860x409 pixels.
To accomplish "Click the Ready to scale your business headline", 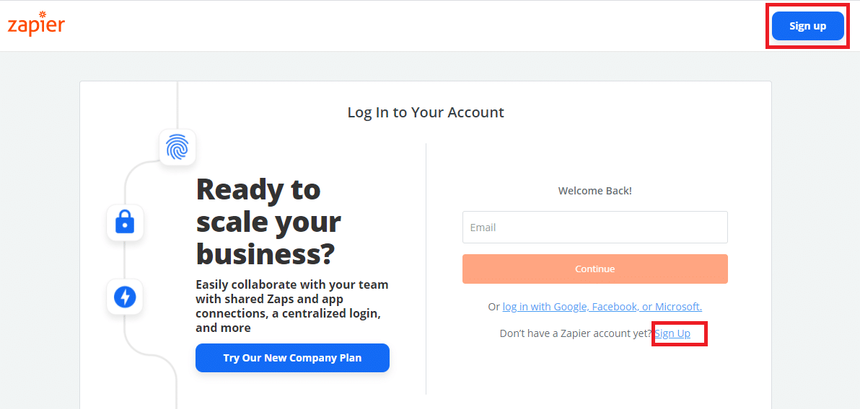I will 268,222.
